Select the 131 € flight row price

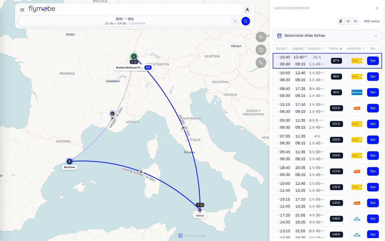coord(336,187)
